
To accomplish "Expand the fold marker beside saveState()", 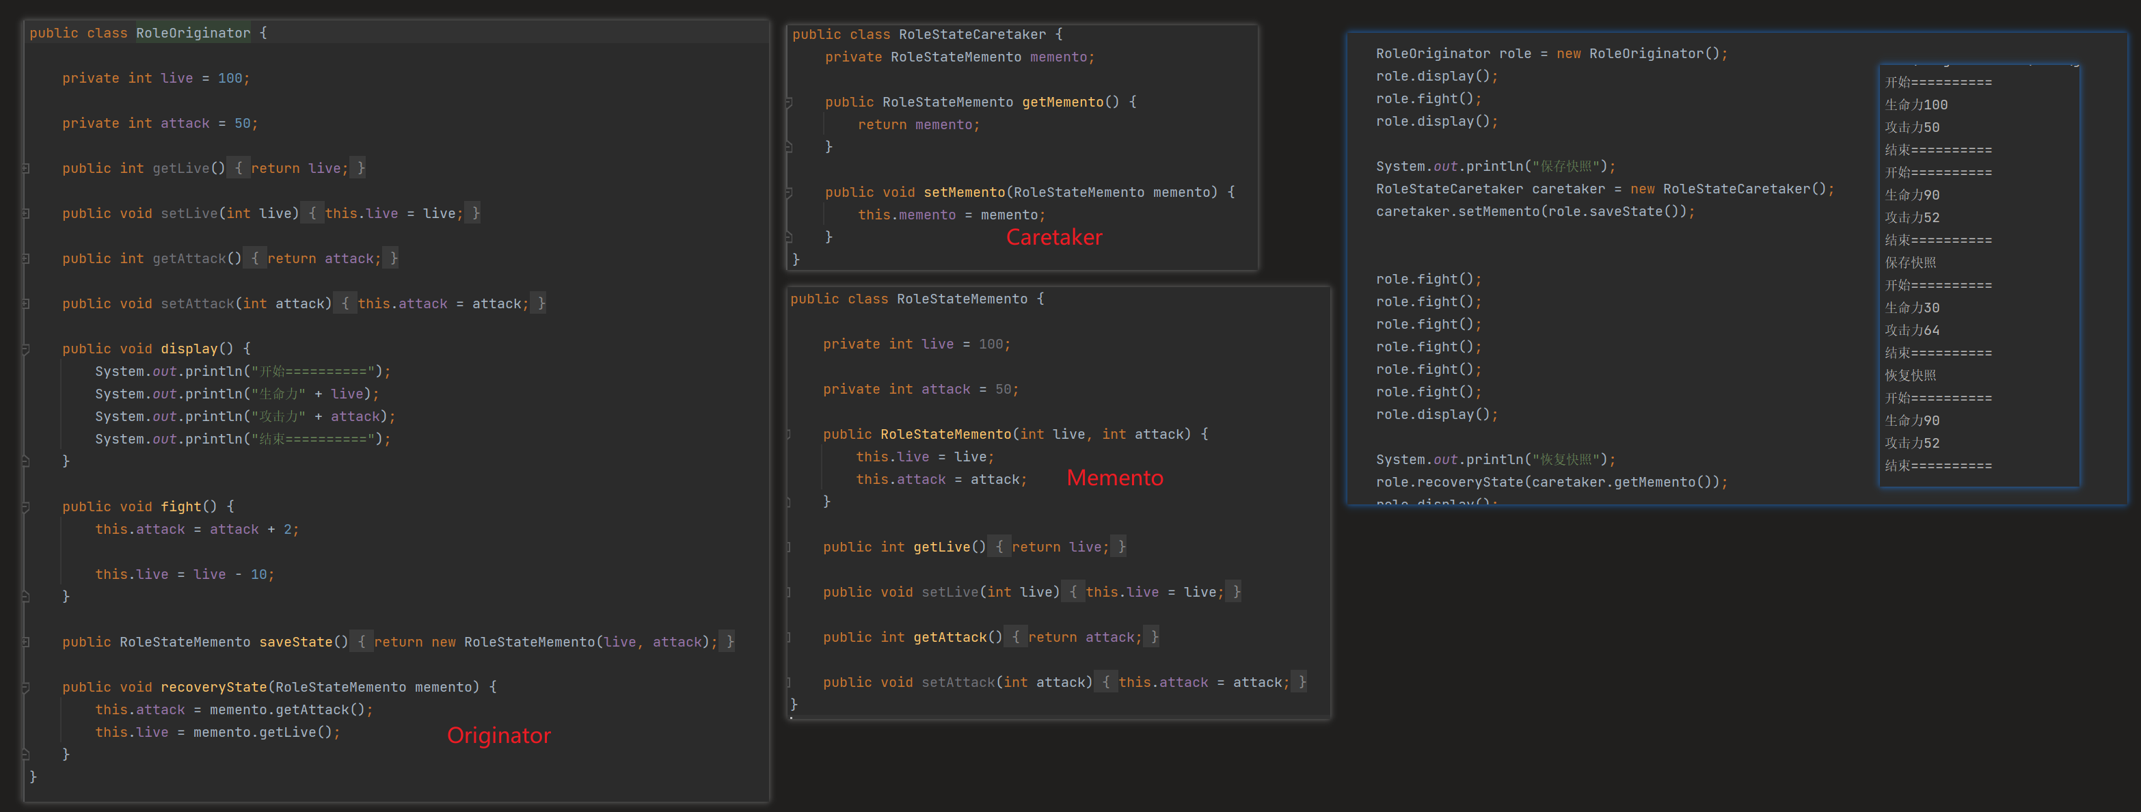I will (26, 642).
